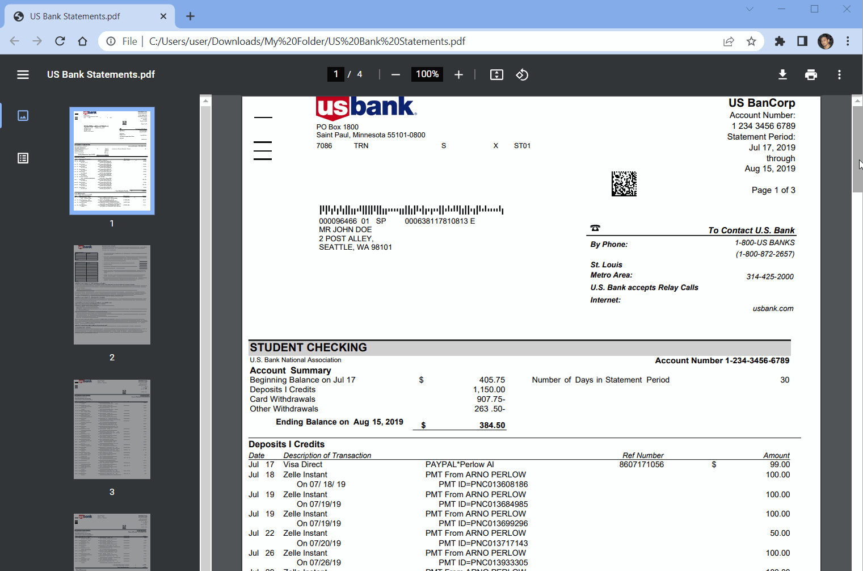Click the Deposits Credits 1,150.00 amount
The height and width of the screenshot is (571, 863).
point(489,389)
